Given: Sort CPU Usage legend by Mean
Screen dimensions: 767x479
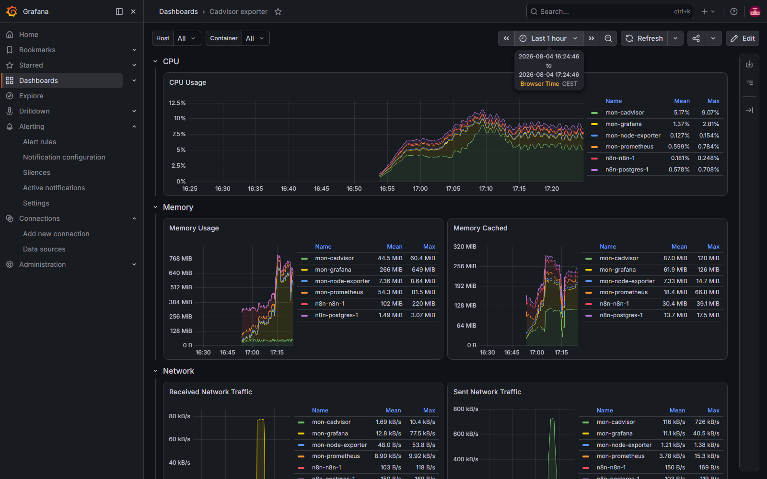Looking at the screenshot, I should [x=682, y=101].
